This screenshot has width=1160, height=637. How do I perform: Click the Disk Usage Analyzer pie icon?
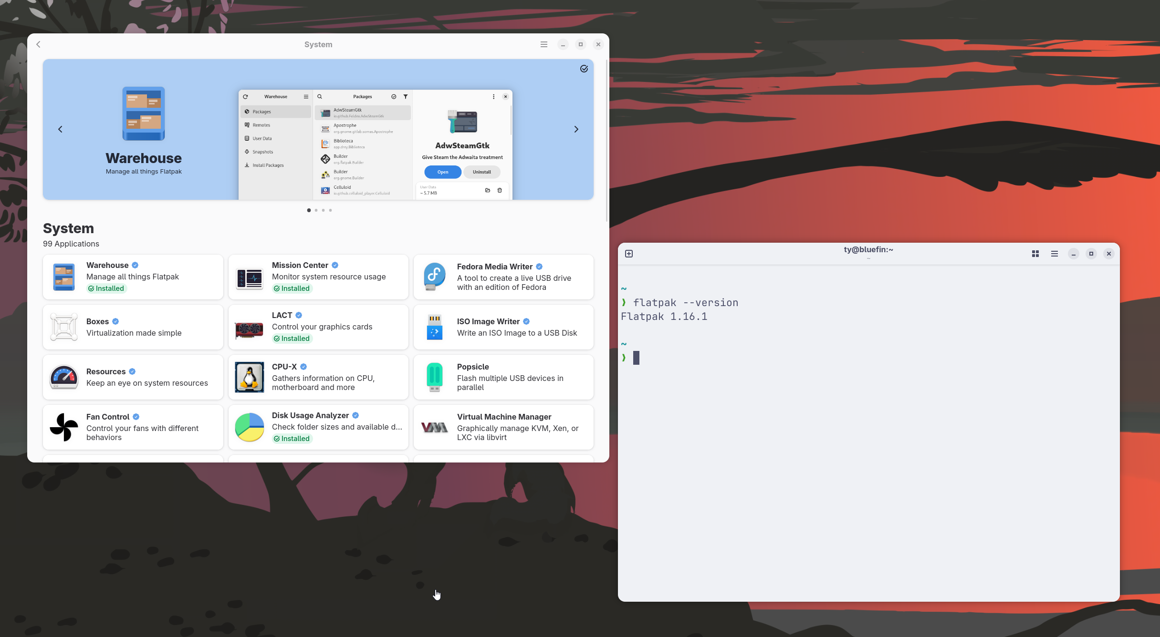249,427
